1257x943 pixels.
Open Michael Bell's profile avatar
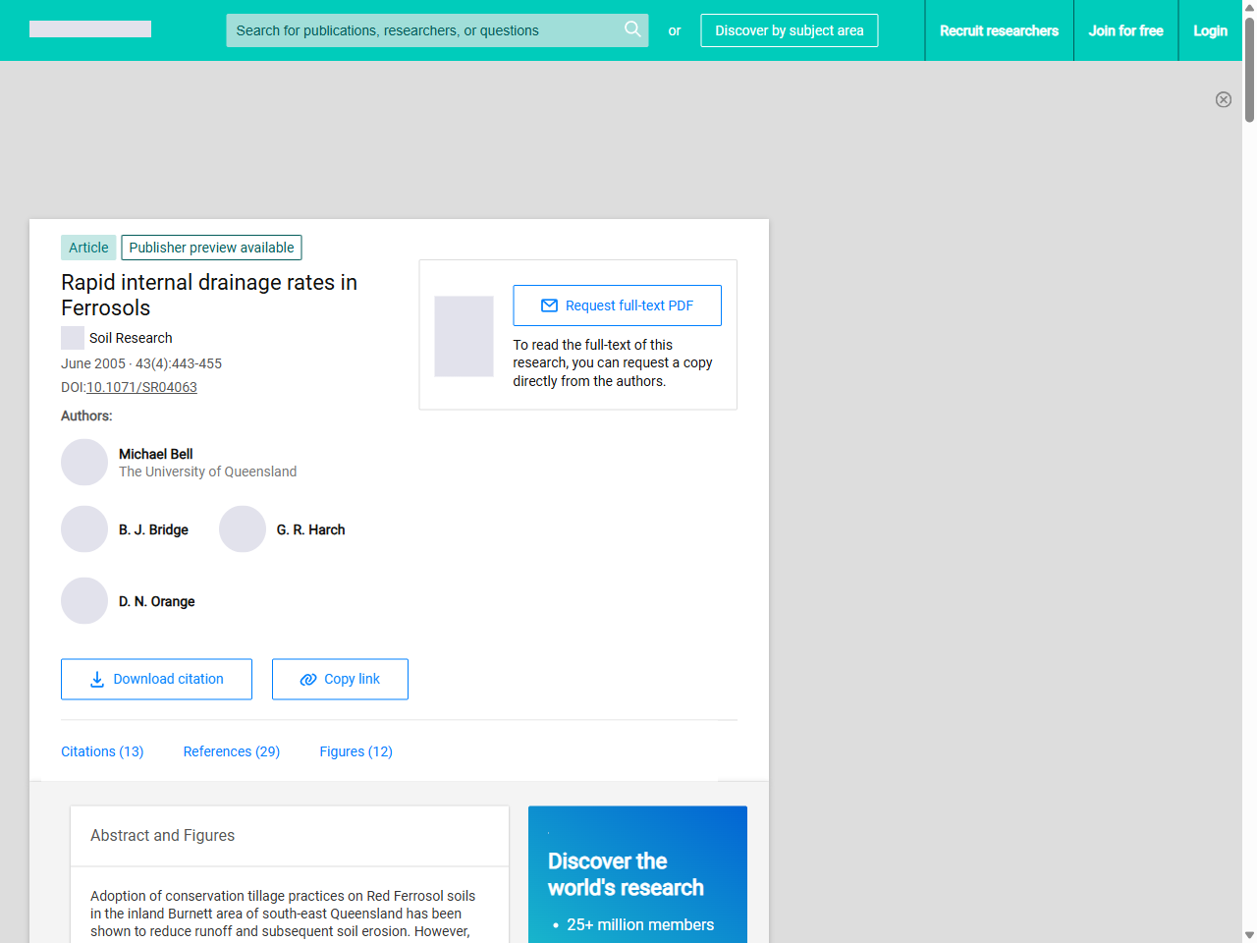[x=84, y=462]
